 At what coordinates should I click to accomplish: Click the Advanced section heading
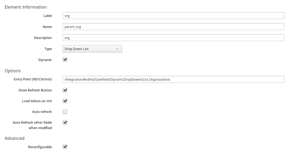(x=15, y=138)
